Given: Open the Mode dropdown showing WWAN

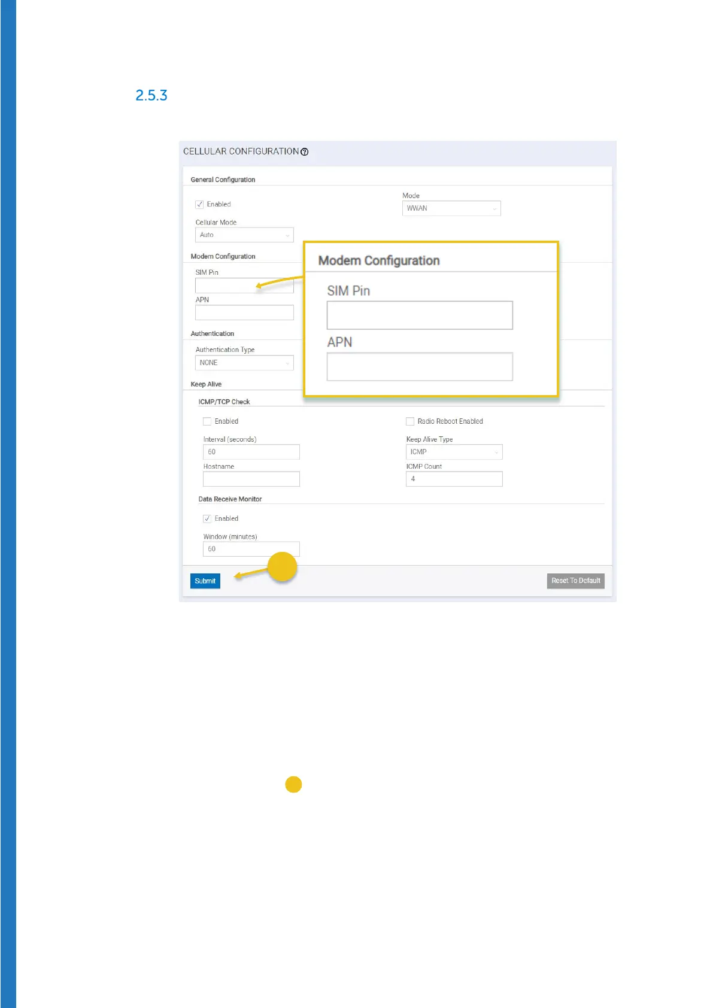Looking at the screenshot, I should pyautogui.click(x=451, y=208).
